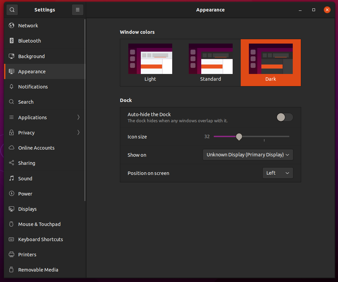Open Keyboard Shortcuts settings

pyautogui.click(x=45, y=239)
